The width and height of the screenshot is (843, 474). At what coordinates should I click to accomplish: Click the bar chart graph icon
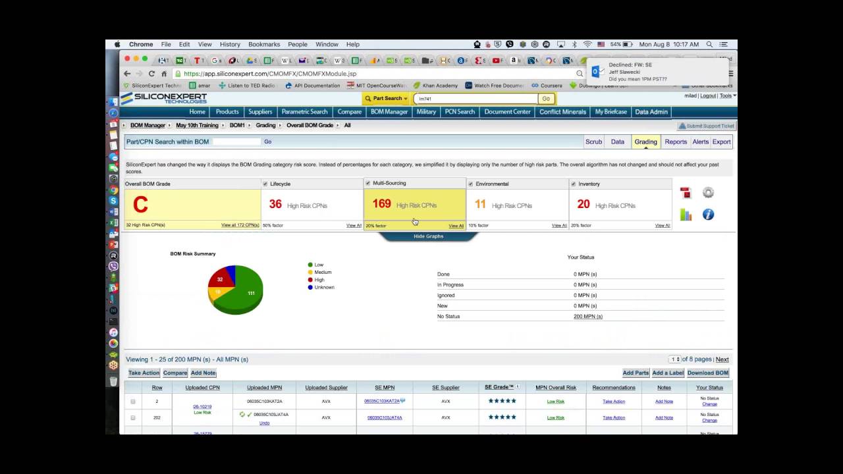pos(686,215)
